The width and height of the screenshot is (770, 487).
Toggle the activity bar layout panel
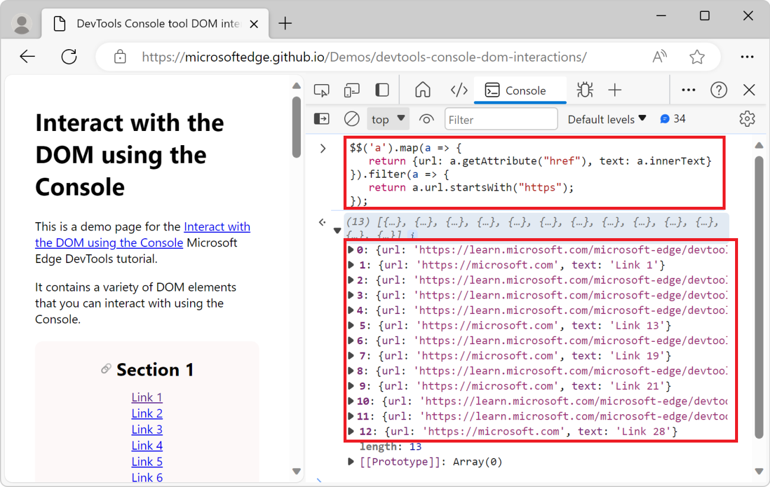[382, 89]
